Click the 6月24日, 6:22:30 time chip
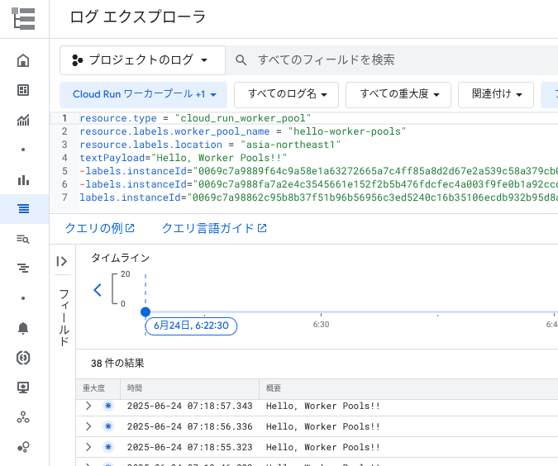The width and height of the screenshot is (558, 466). [191, 326]
